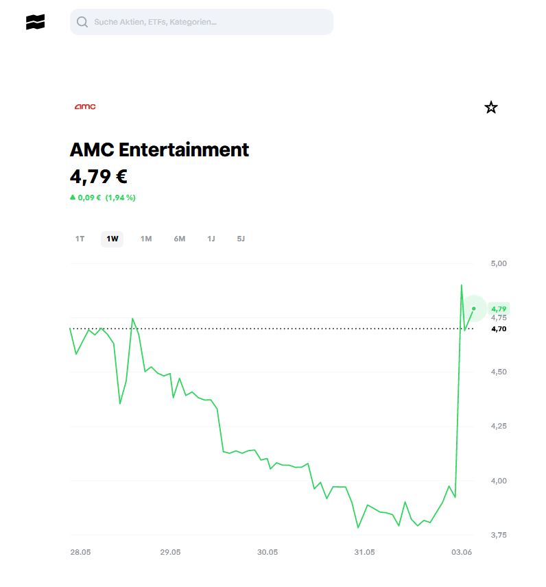This screenshot has height=587, width=546.
Task: Click the 03.06 date marker
Action: [x=462, y=552]
